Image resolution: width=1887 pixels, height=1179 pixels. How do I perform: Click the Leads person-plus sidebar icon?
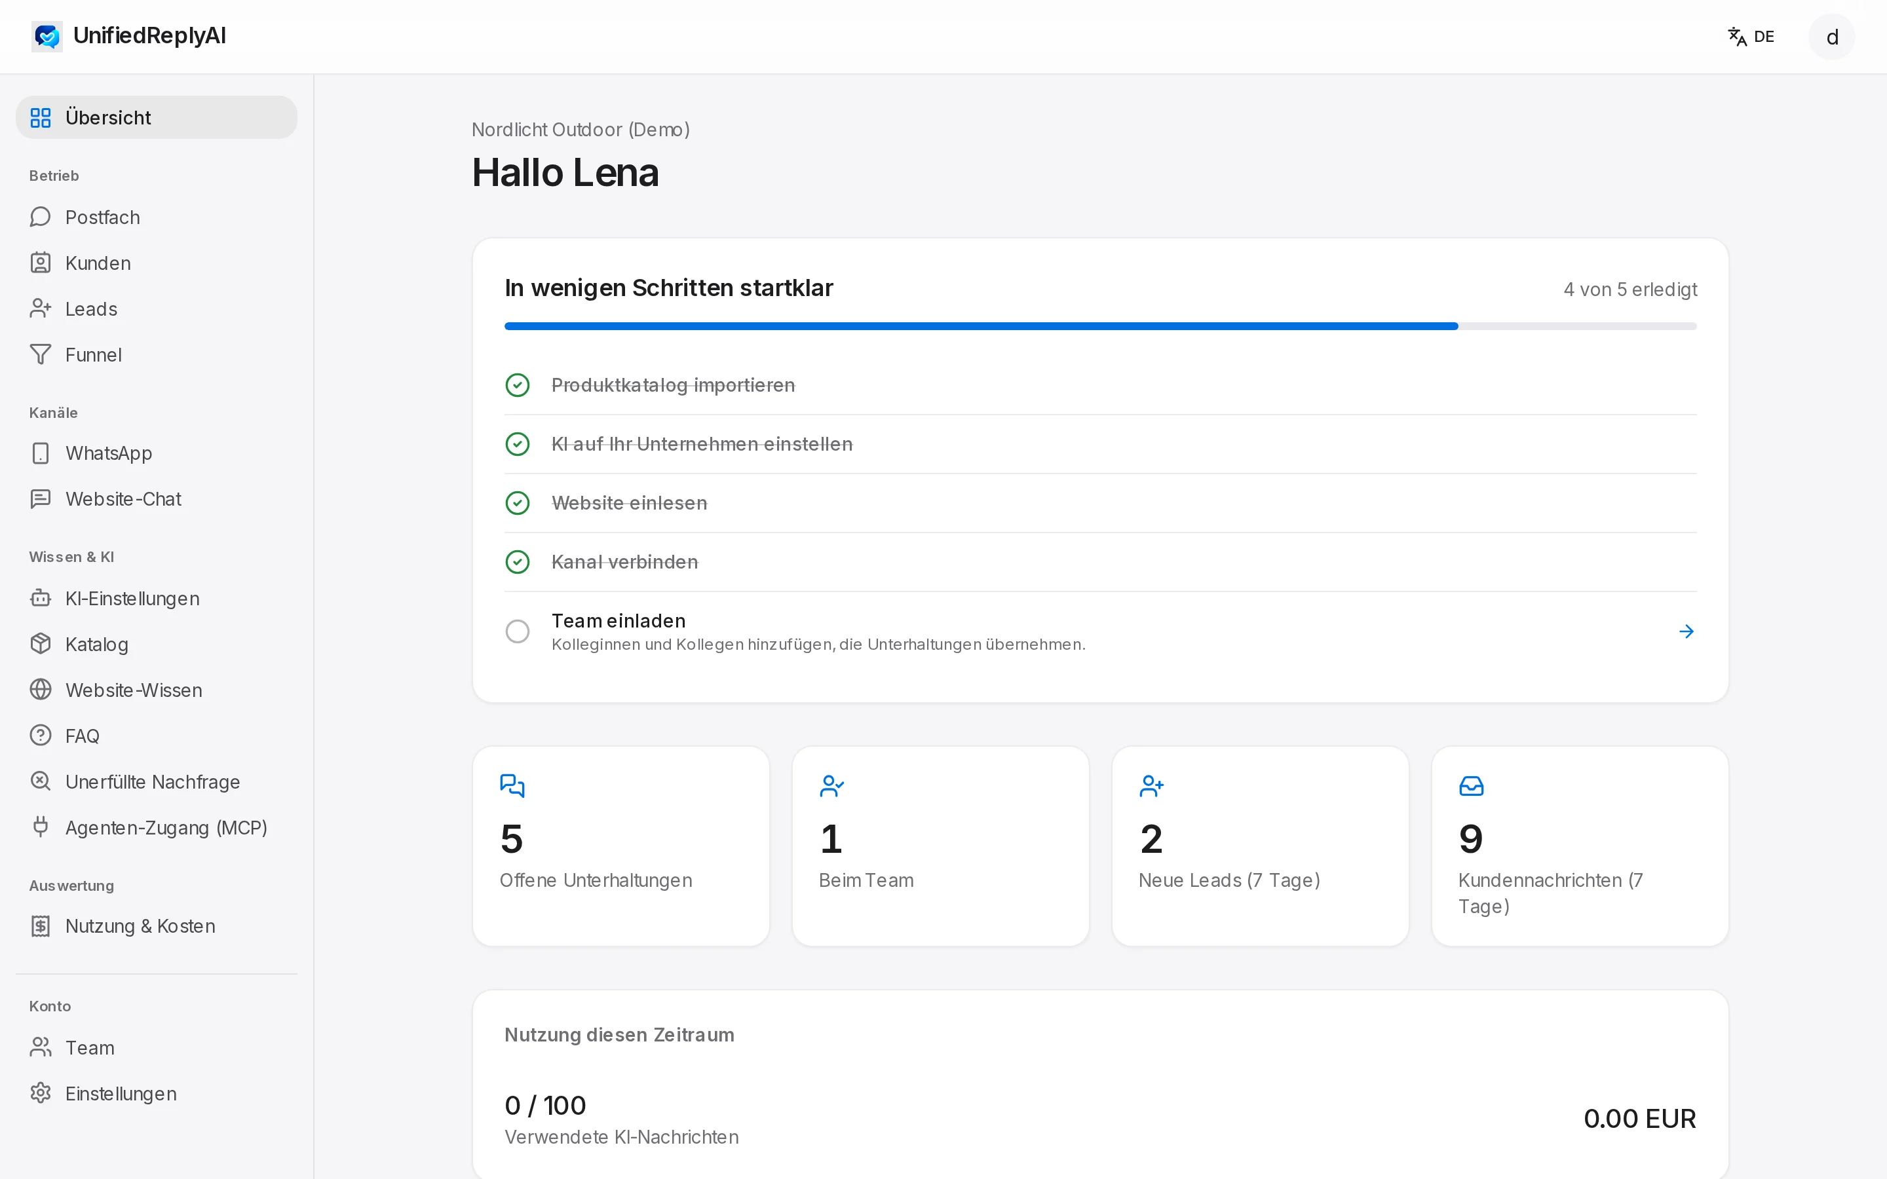point(41,309)
